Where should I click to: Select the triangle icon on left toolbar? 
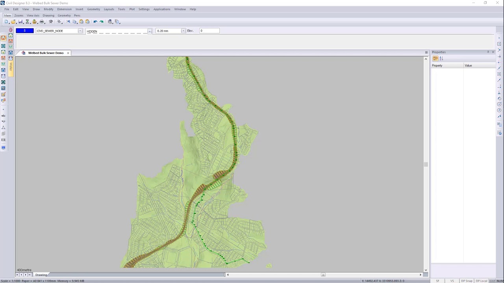[x=3, y=127]
